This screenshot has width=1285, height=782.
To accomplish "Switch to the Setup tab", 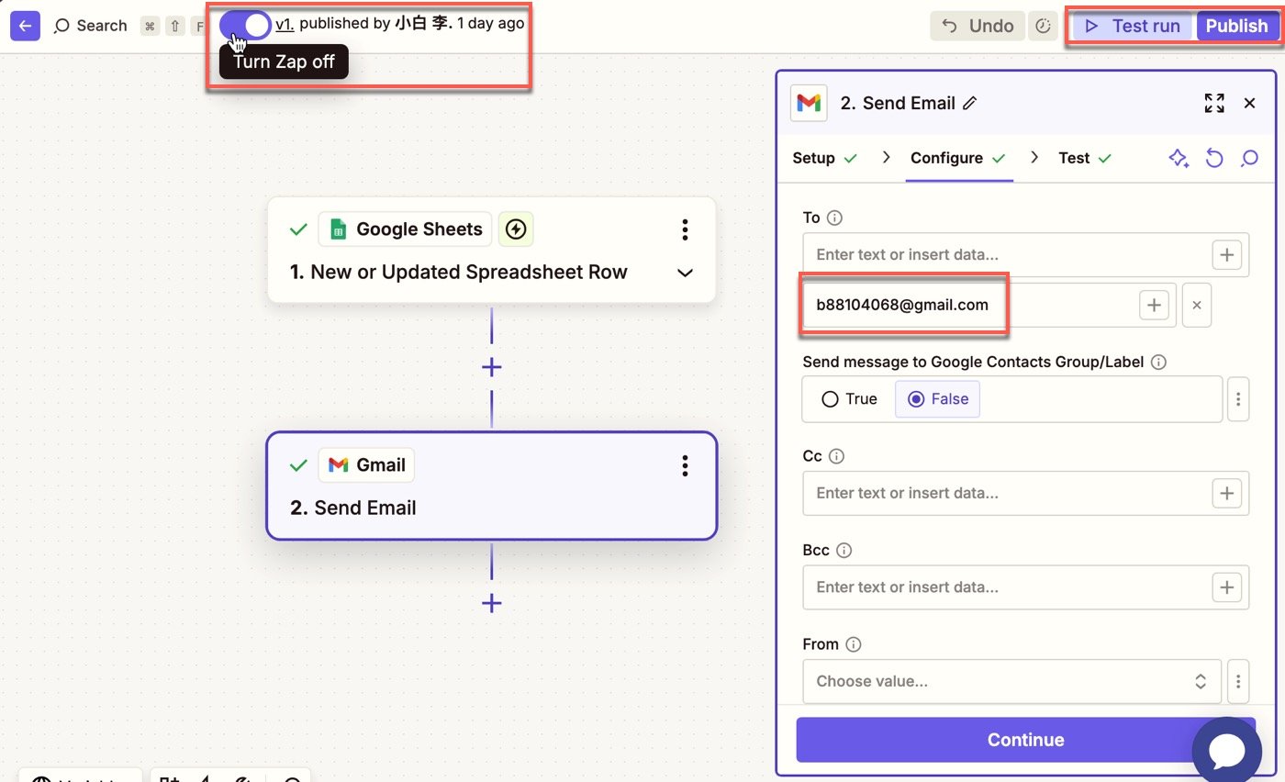I will tap(824, 158).
